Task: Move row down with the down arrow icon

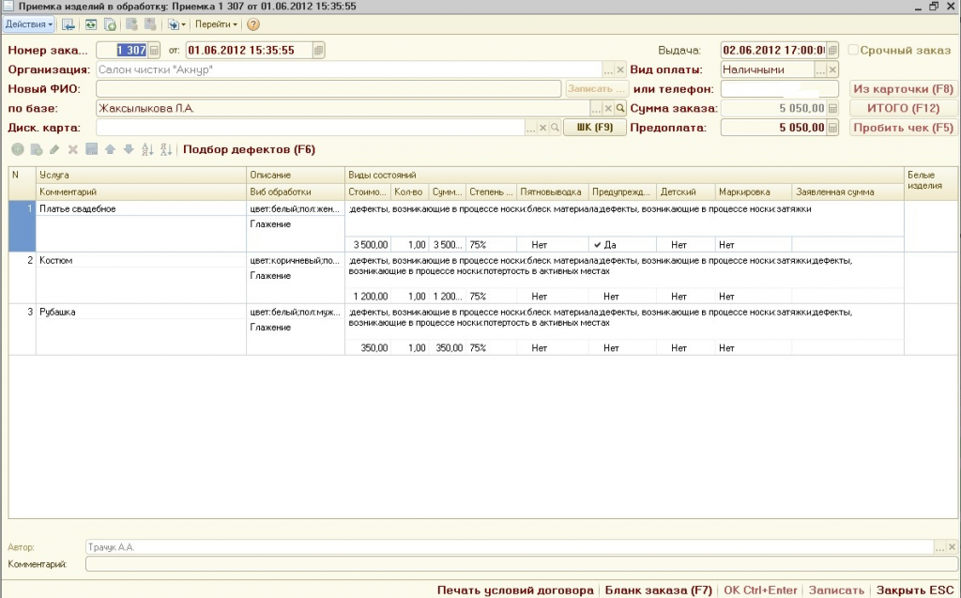Action: (129, 149)
